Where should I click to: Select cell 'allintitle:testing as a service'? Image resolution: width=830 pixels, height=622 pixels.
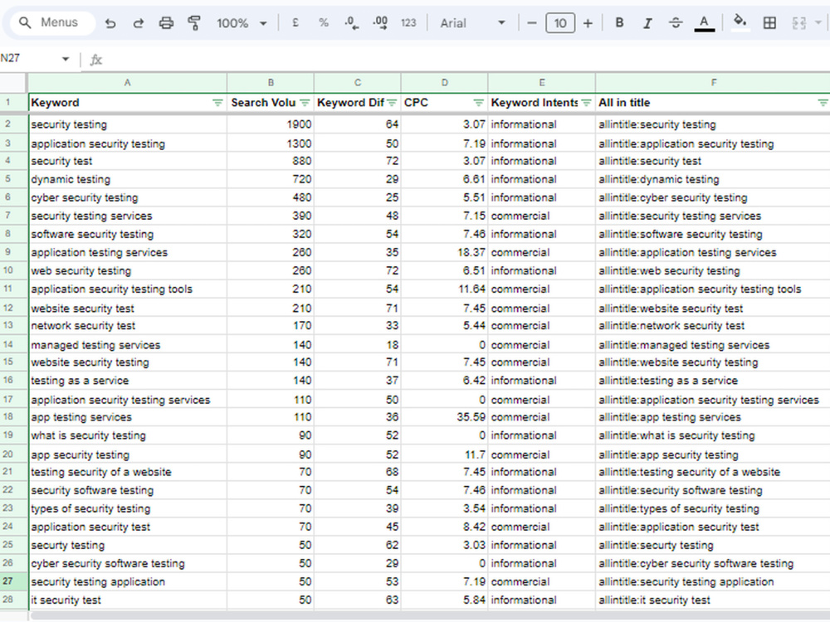point(713,381)
